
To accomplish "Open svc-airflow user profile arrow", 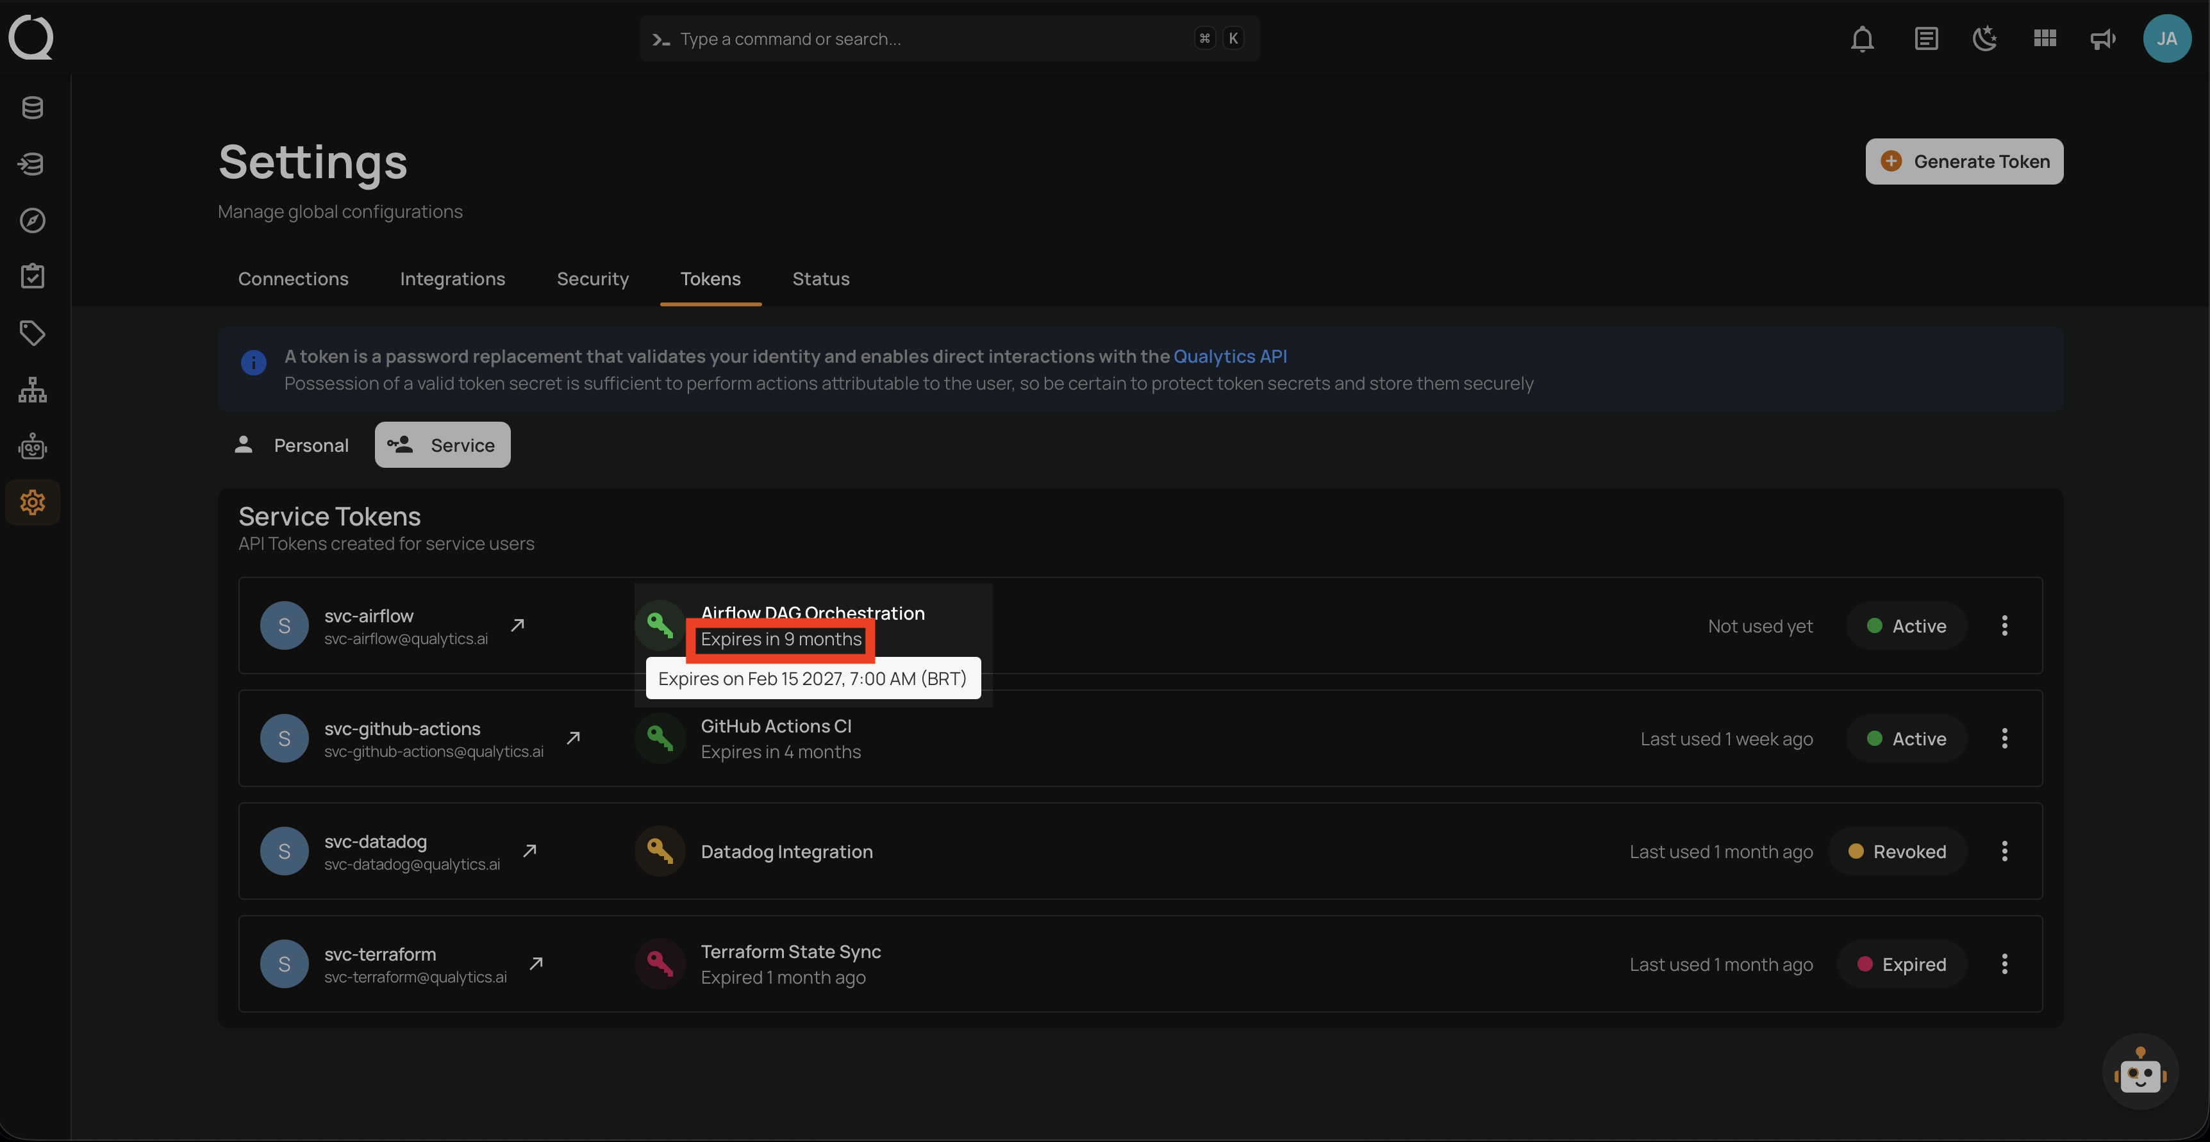I will [x=517, y=625].
